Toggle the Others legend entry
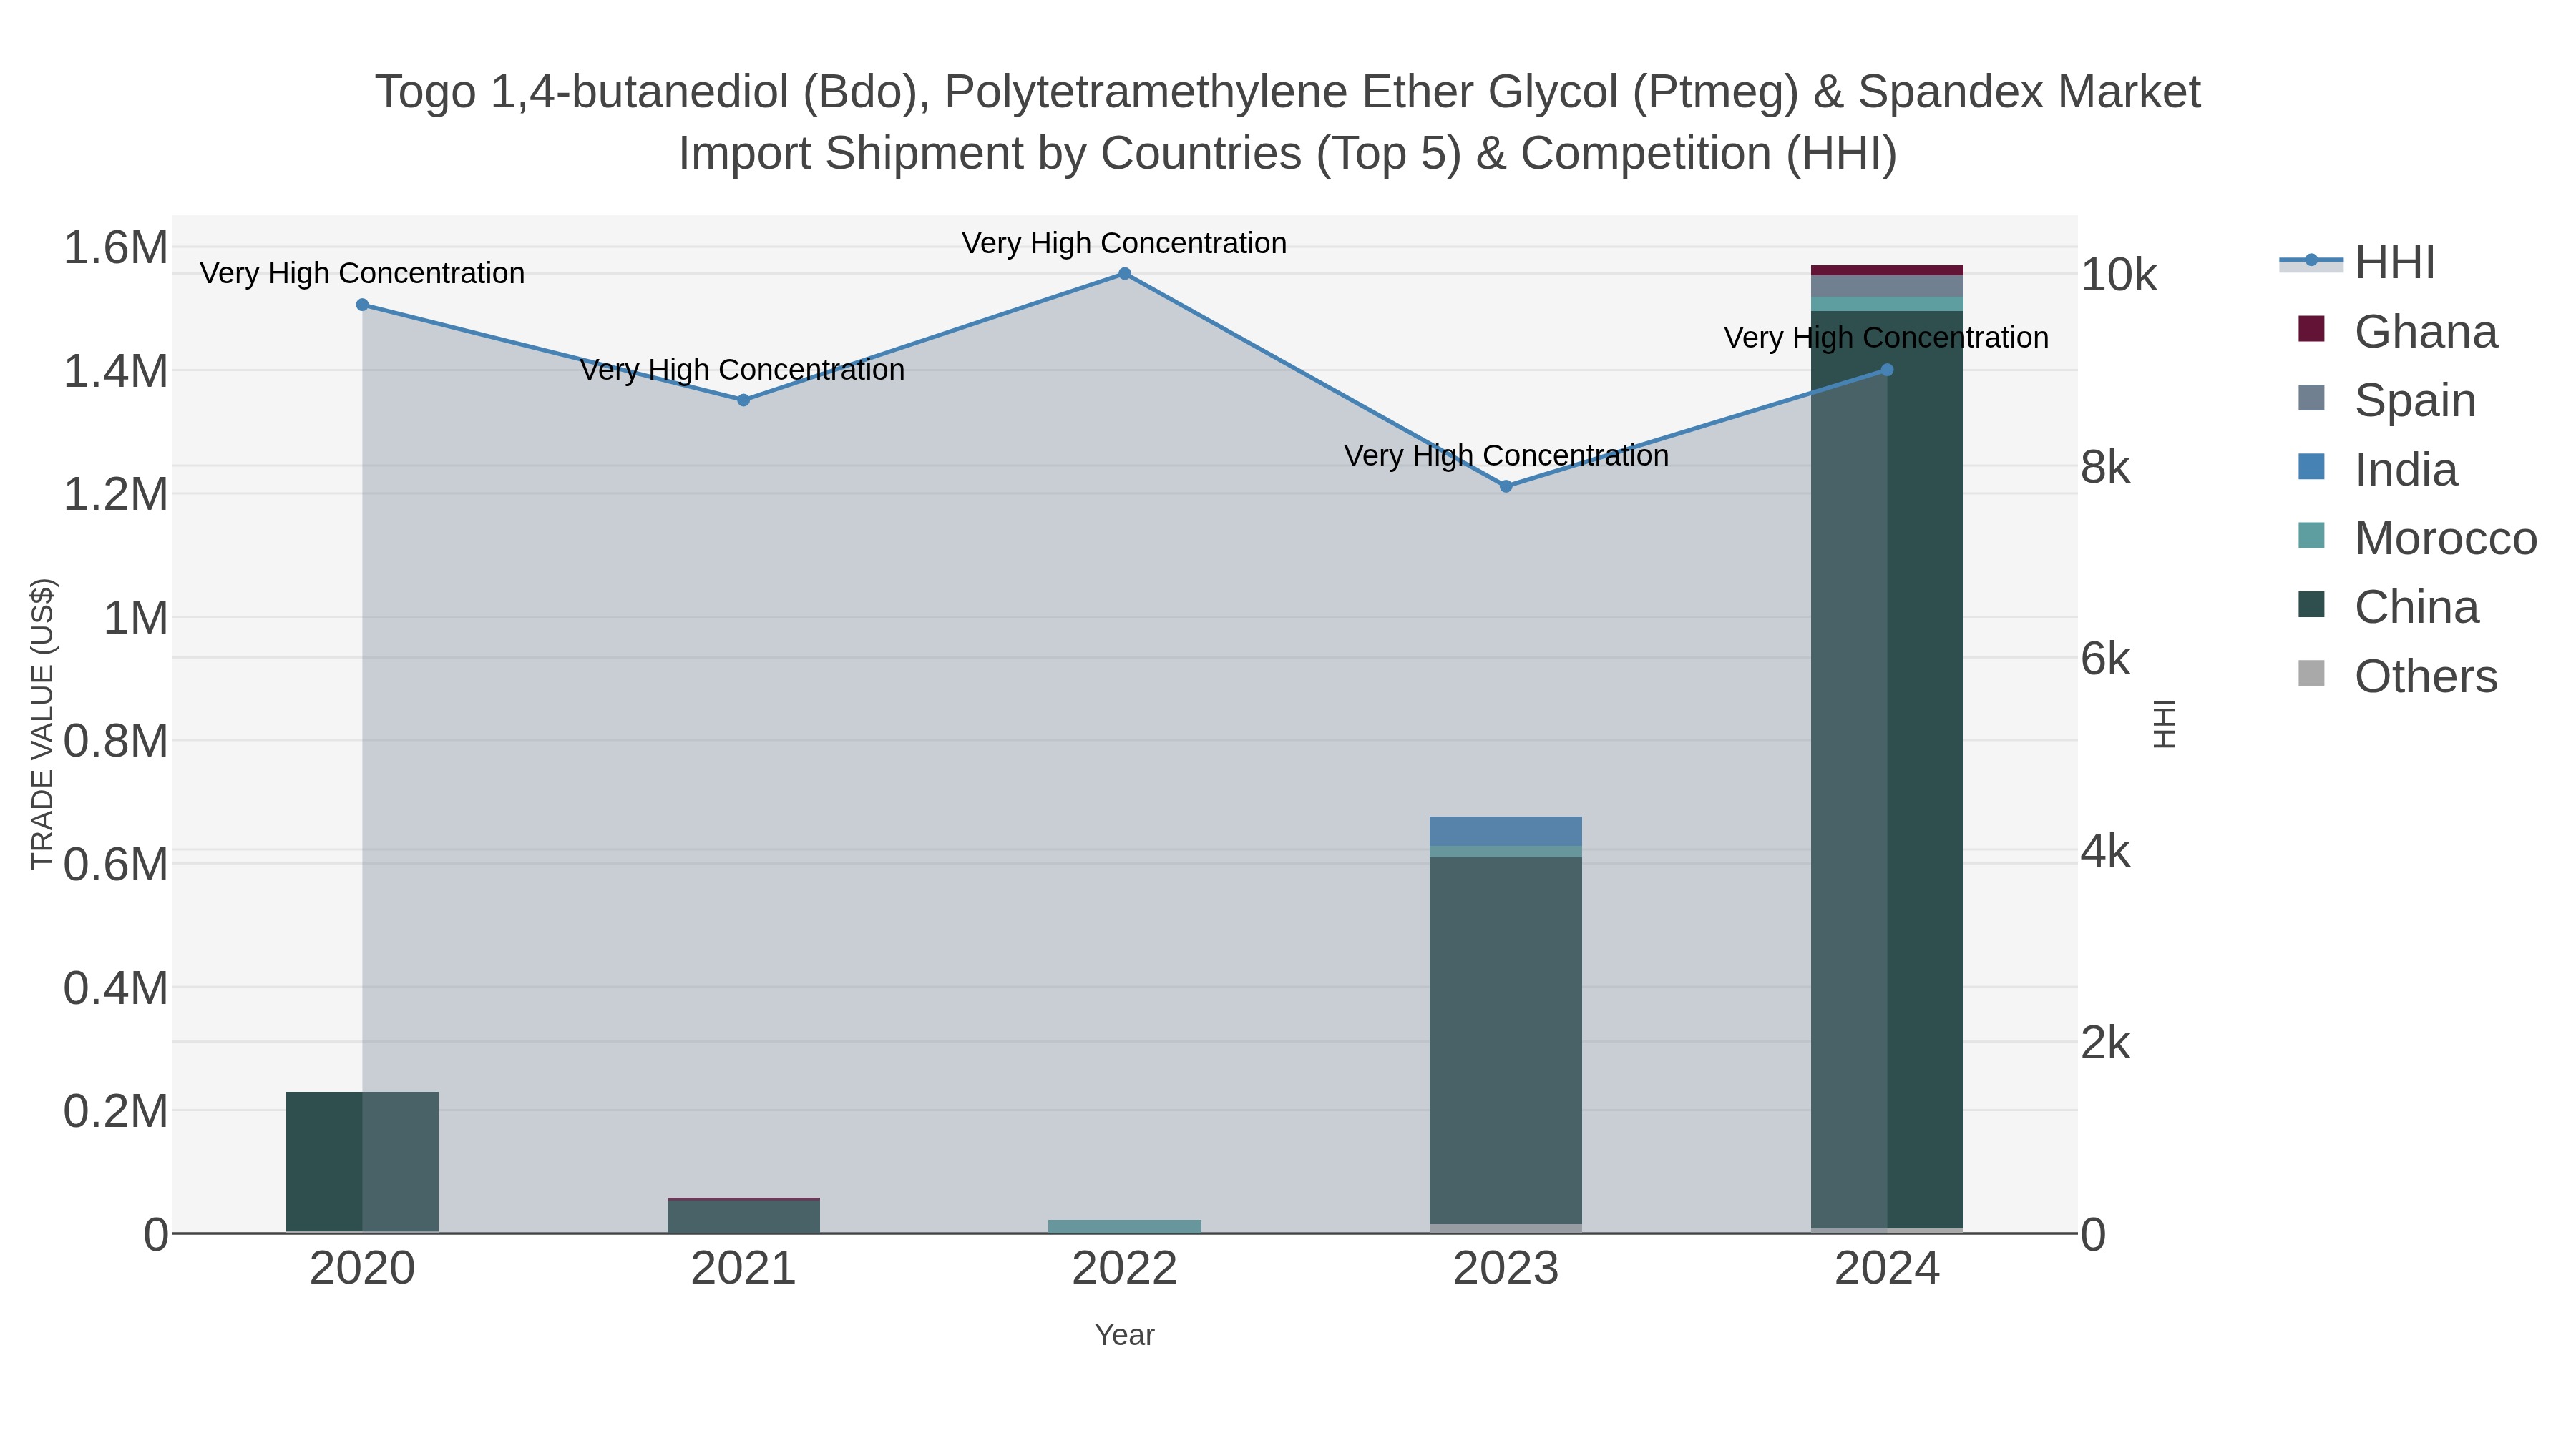This screenshot has height=1448, width=2576. (2398, 676)
